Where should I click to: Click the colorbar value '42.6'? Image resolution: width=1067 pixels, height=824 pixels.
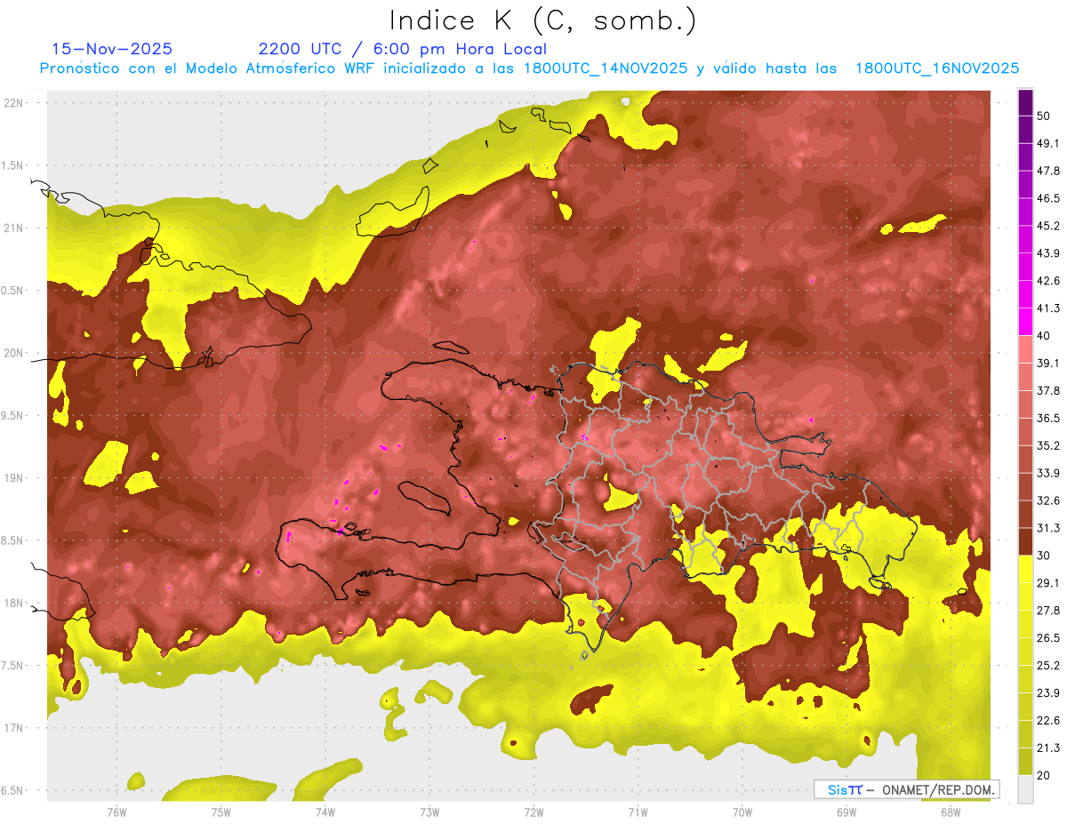tap(1047, 281)
